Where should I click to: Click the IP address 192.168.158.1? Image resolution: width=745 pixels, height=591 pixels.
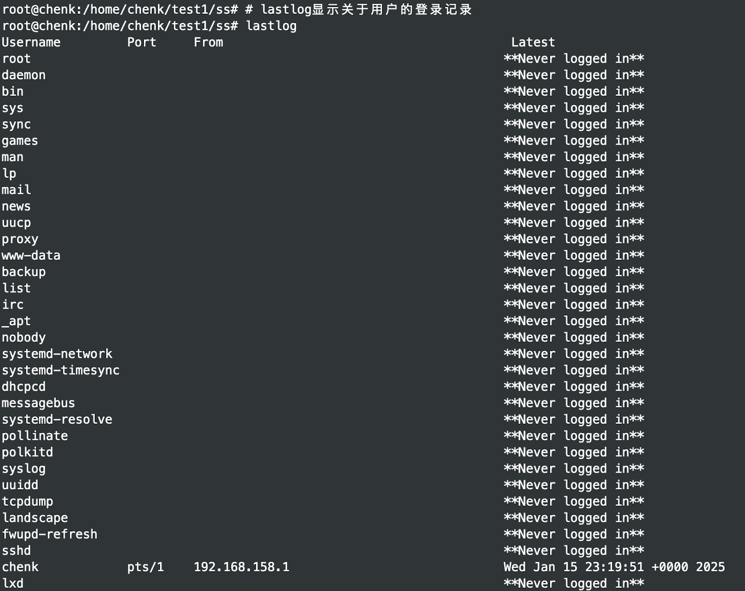pos(241,567)
